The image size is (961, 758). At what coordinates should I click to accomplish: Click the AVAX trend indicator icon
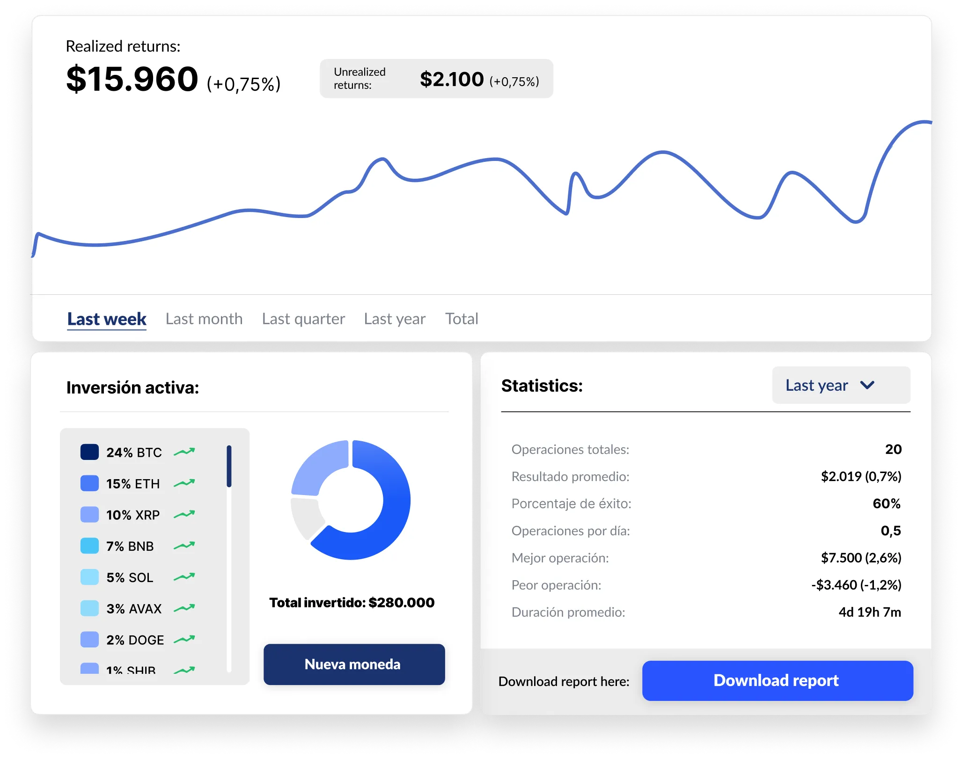click(x=184, y=608)
